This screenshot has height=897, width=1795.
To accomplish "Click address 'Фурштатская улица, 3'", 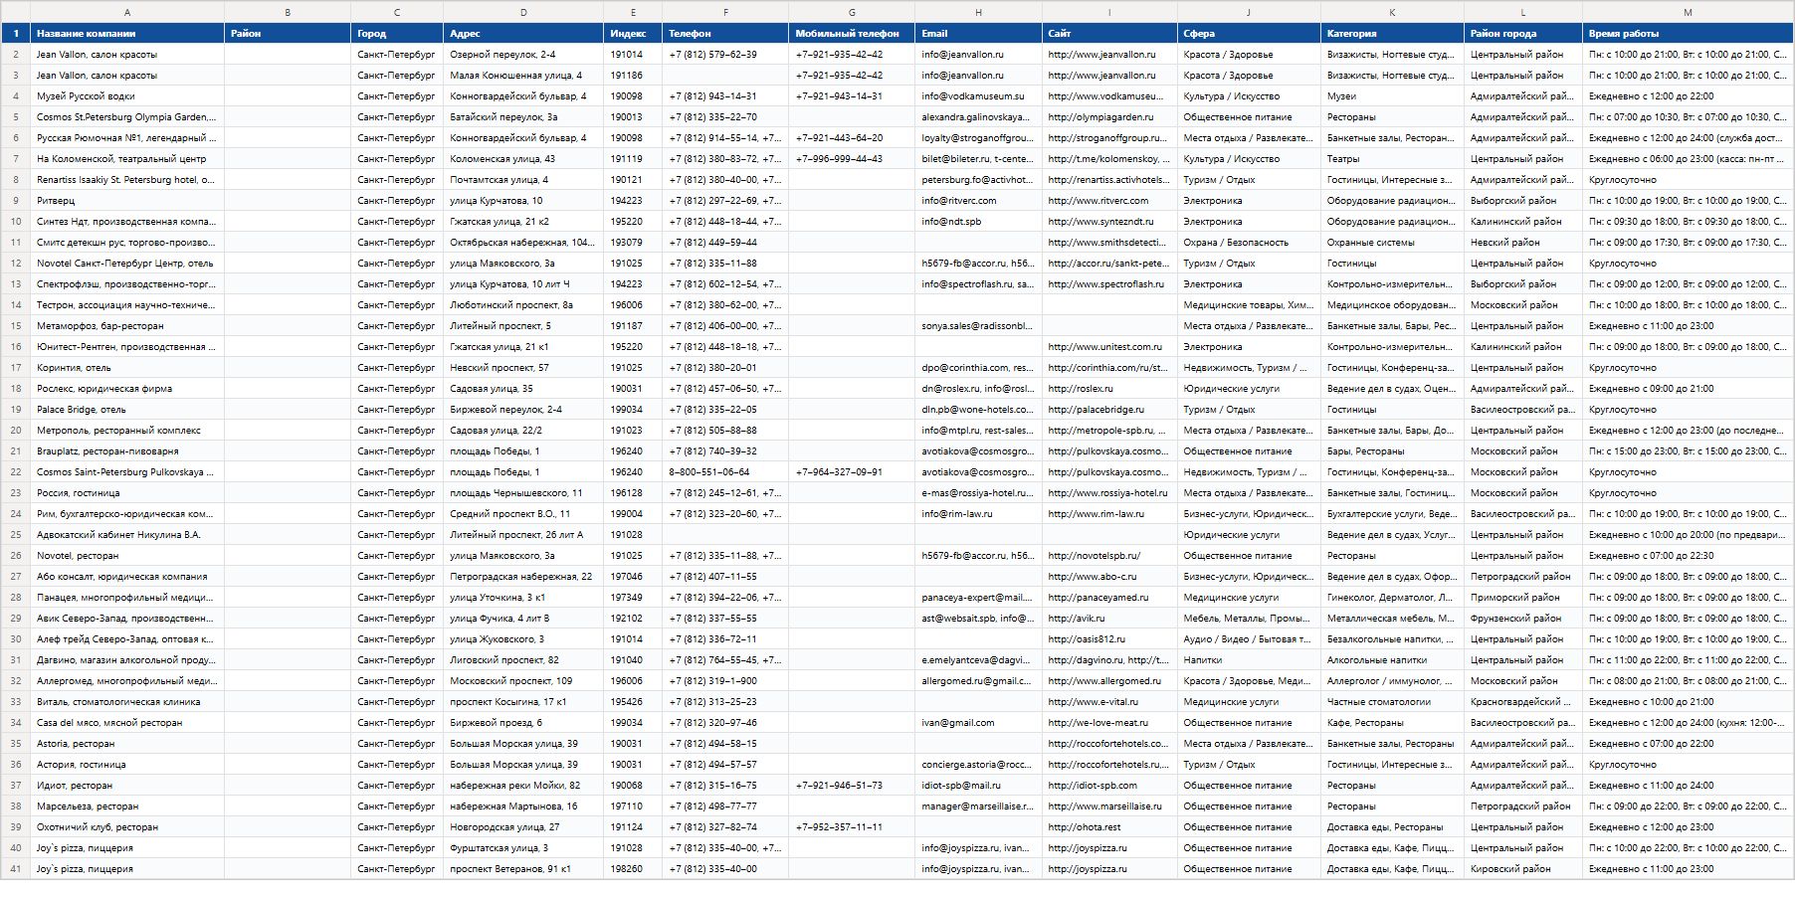I will (x=523, y=848).
